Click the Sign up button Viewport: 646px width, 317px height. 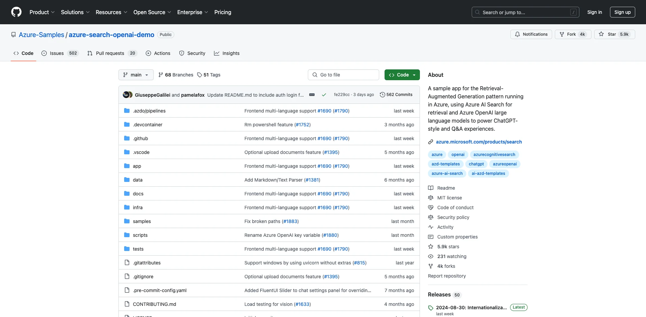coord(622,12)
